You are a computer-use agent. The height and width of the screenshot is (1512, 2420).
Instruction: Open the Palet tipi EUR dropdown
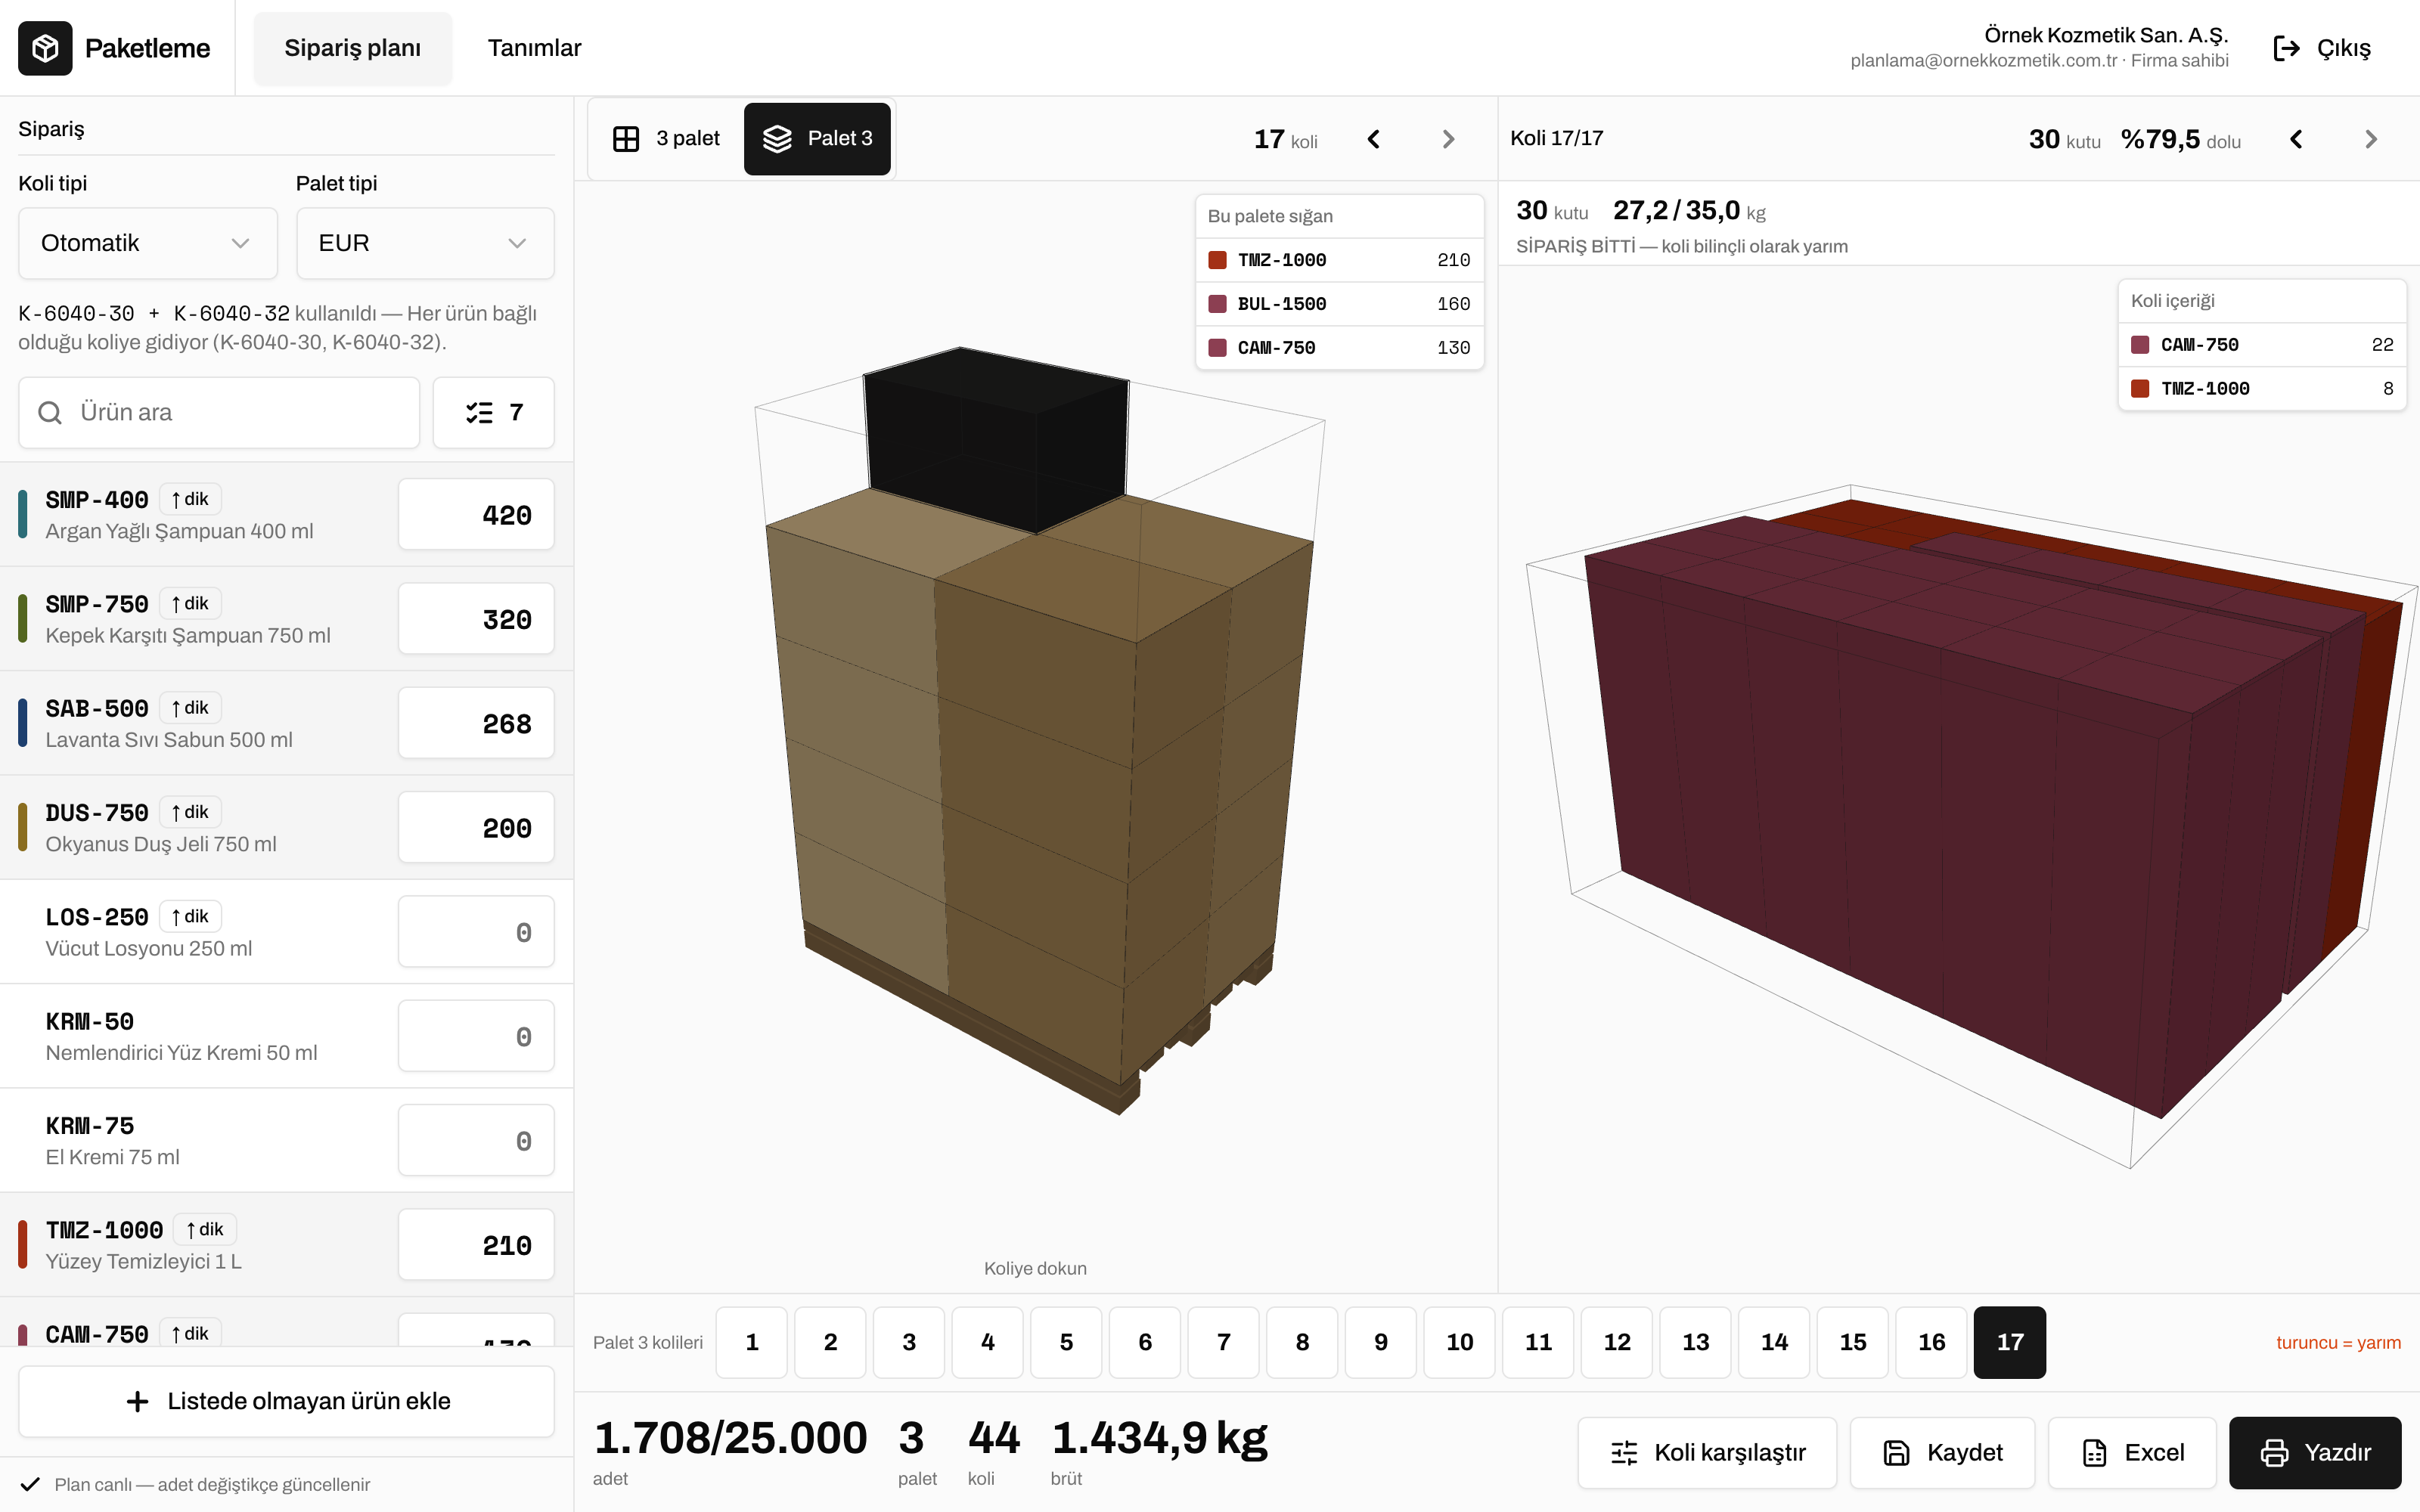pyautogui.click(x=425, y=243)
